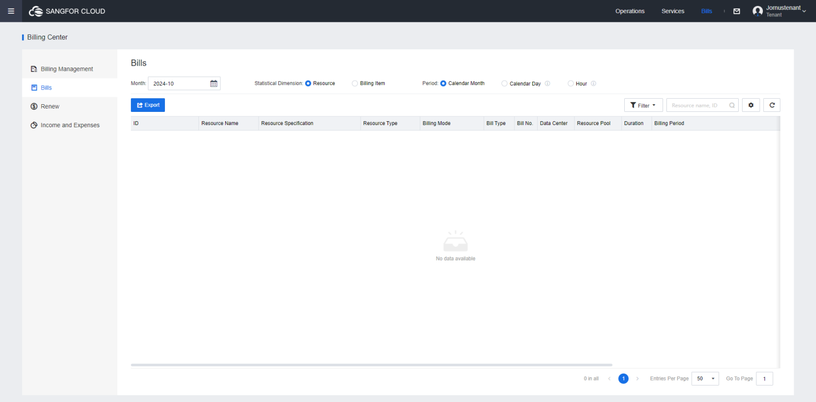Click the Export button
816x402 pixels.
point(148,105)
